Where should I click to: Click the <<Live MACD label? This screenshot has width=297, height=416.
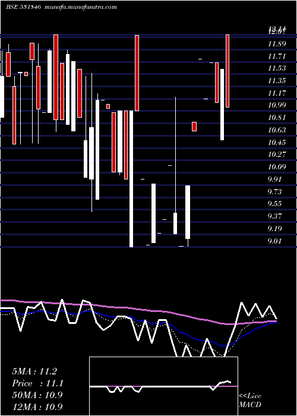[250, 401]
